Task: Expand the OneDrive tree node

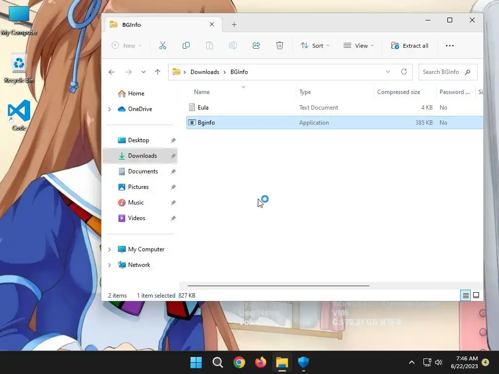Action: pos(110,109)
